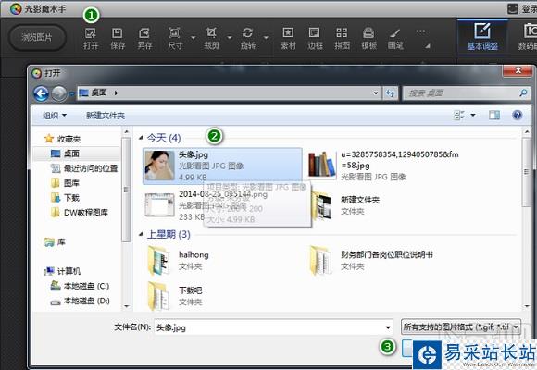The image size is (537, 370).
Task: Select the 裁剪 (Crop) tool icon
Action: coord(211,39)
